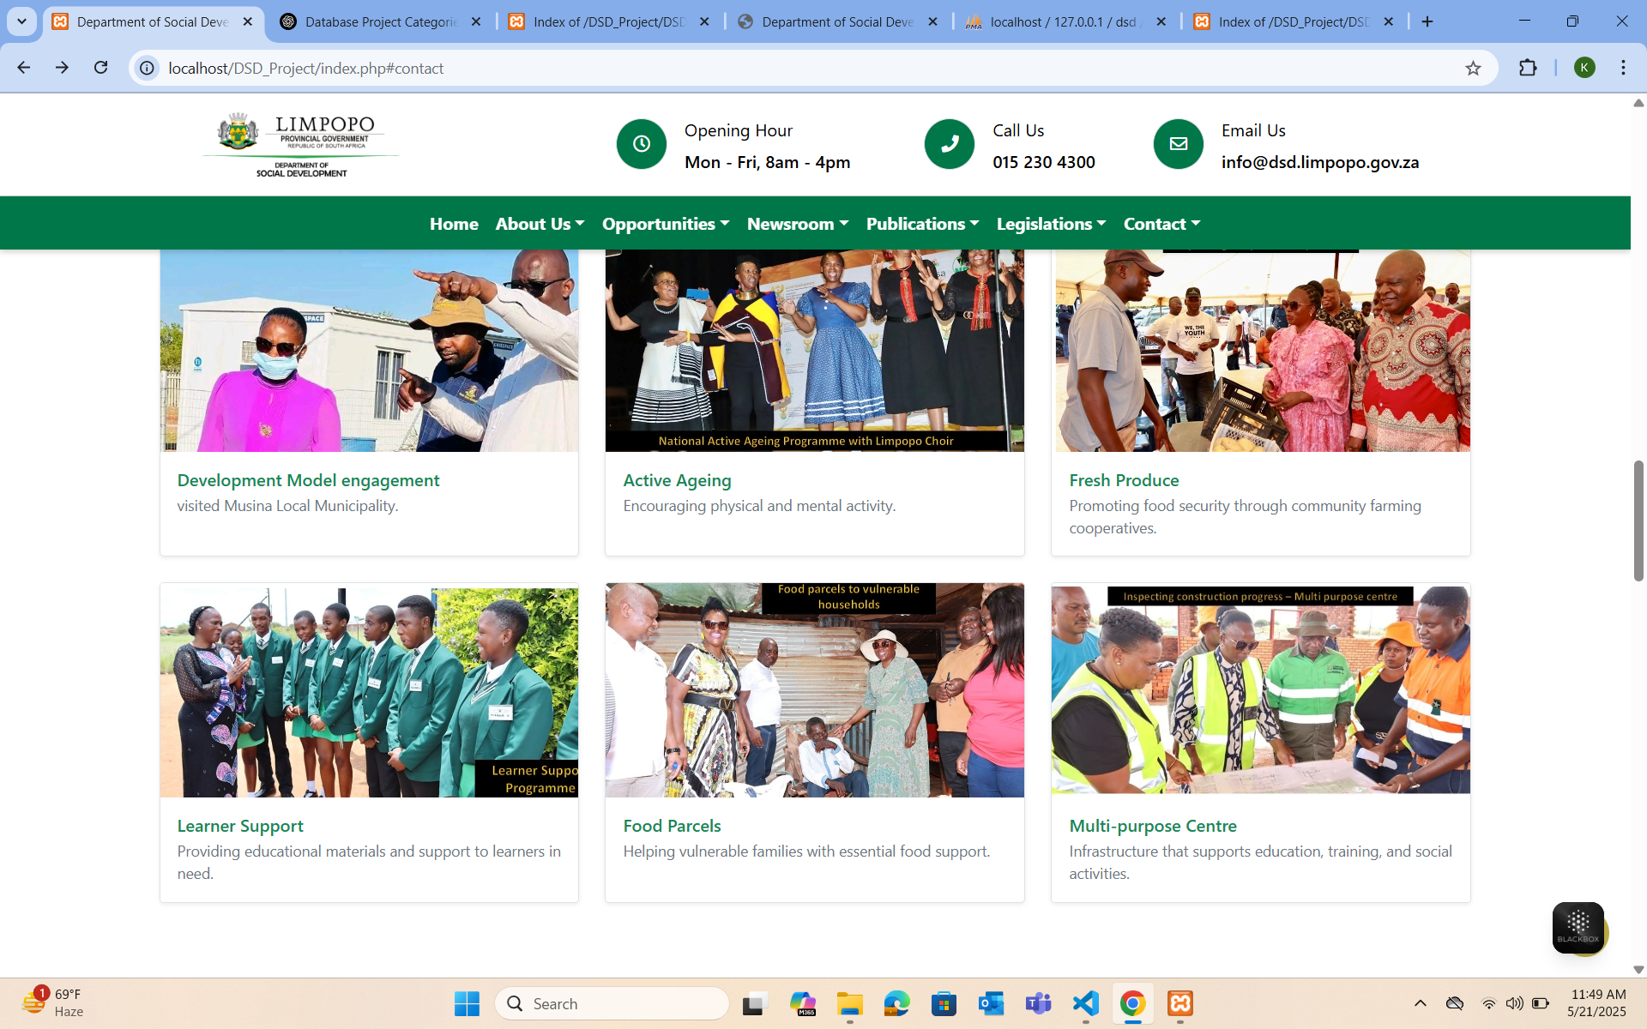Open the Multi-purpose Centre card image
The image size is (1647, 1029).
click(1260, 690)
